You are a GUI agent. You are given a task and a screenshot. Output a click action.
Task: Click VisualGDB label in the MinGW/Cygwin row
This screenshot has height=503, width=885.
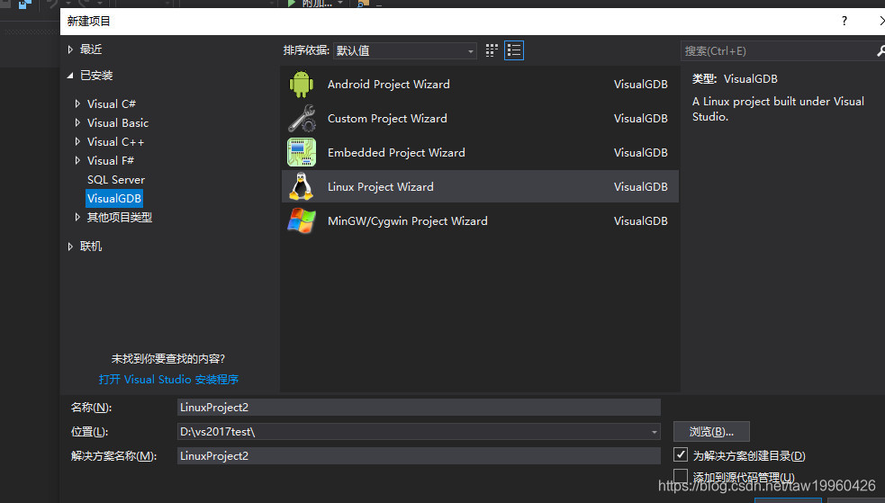tap(641, 221)
